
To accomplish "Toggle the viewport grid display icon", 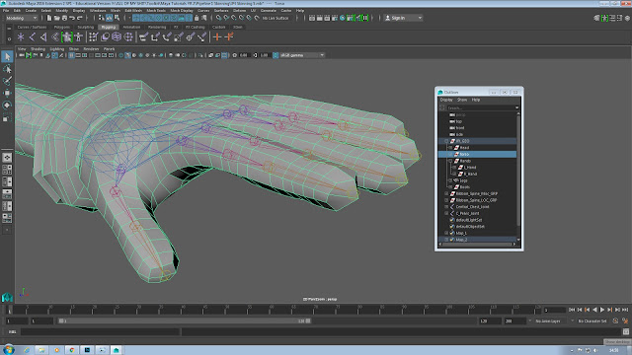I will point(72,55).
